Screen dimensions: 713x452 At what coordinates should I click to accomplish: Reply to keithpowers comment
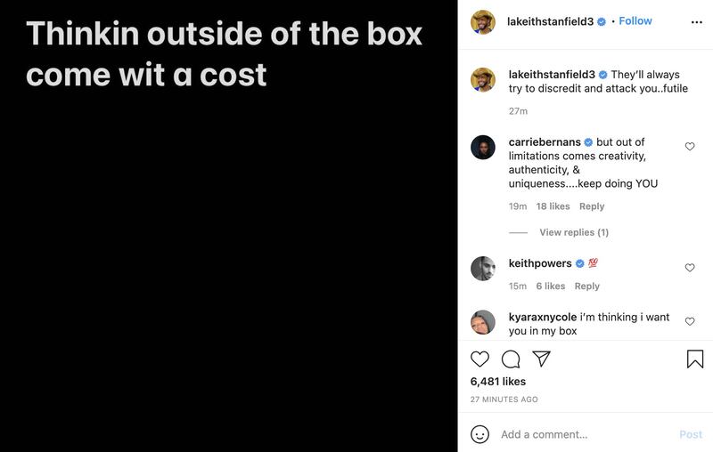[586, 287]
